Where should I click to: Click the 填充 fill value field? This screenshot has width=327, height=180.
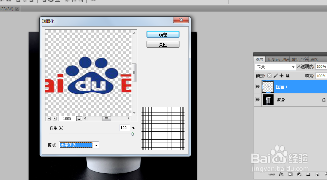click(321, 76)
